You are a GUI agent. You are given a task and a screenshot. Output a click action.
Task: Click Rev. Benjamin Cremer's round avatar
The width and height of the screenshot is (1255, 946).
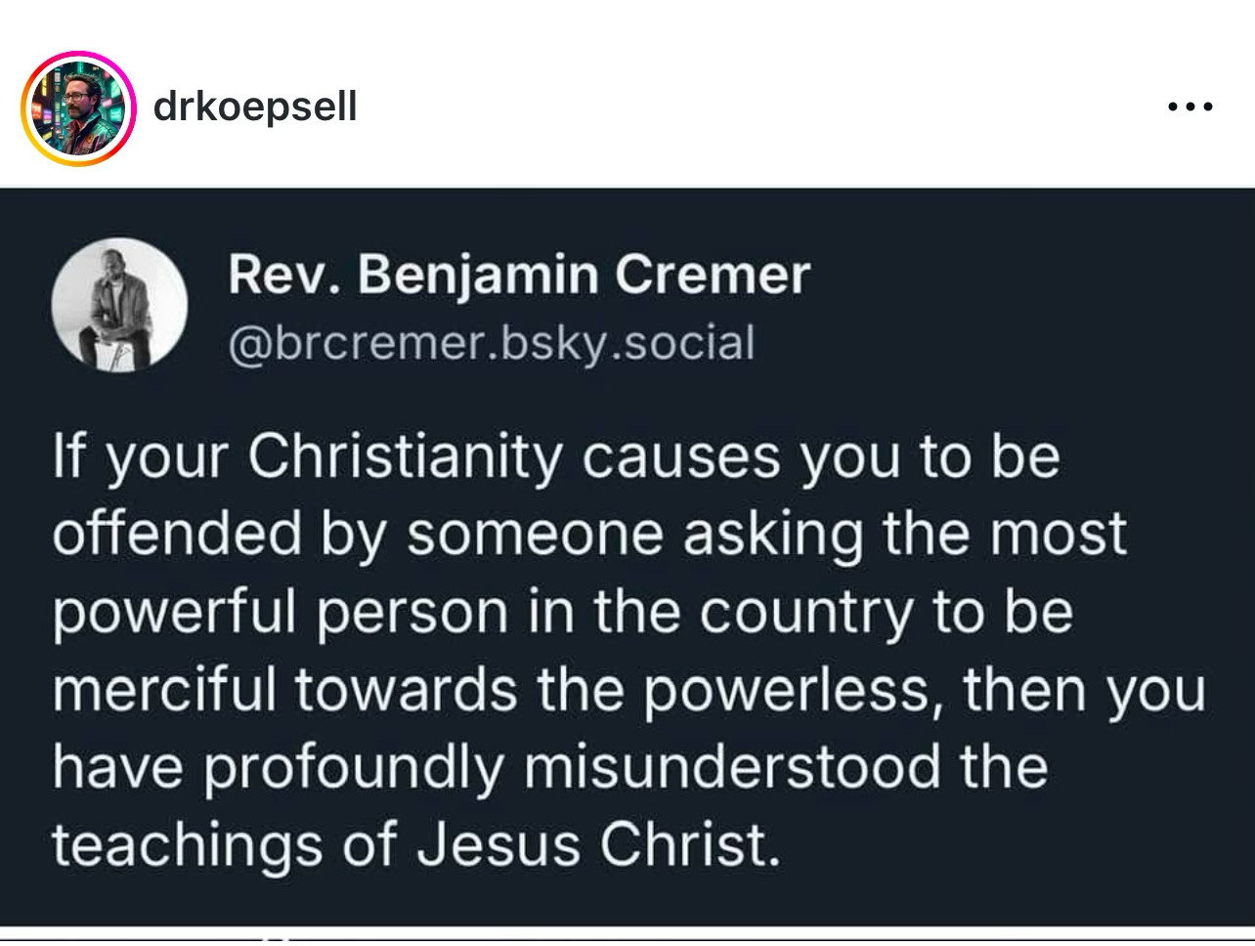pyautogui.click(x=119, y=306)
